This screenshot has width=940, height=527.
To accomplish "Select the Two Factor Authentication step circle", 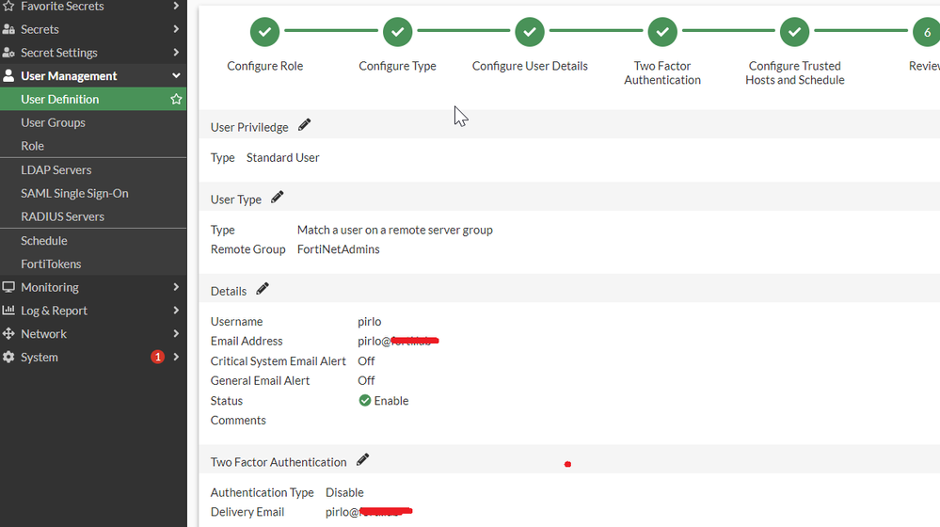I will click(662, 32).
